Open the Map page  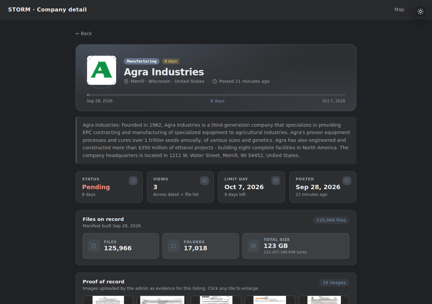tap(399, 9)
